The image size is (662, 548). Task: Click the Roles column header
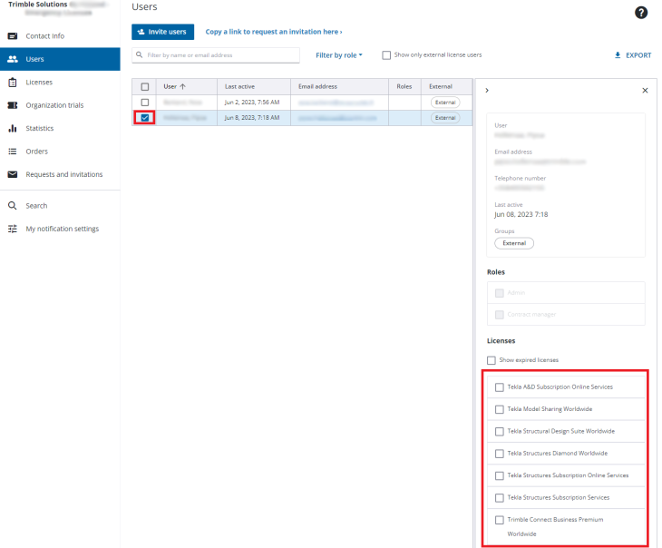pyautogui.click(x=404, y=86)
